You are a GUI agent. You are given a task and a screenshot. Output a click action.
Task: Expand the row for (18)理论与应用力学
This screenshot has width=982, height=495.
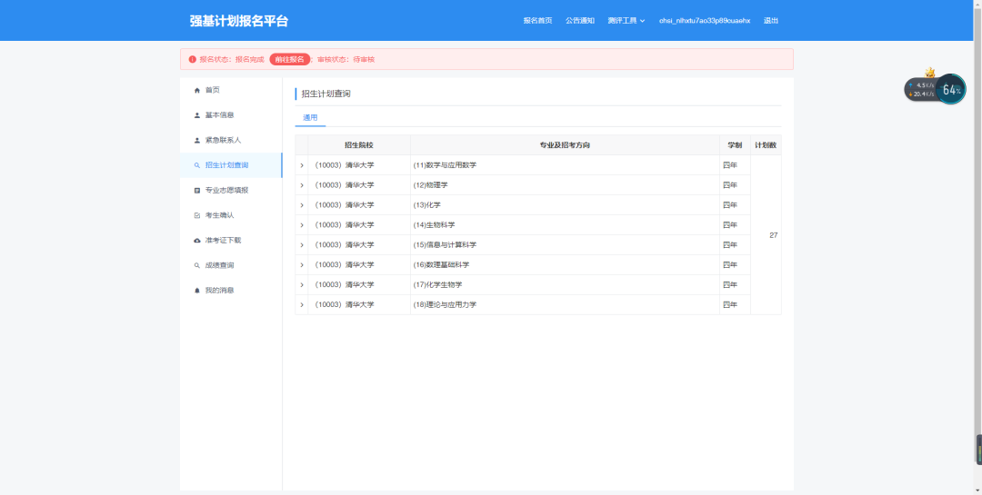(301, 305)
